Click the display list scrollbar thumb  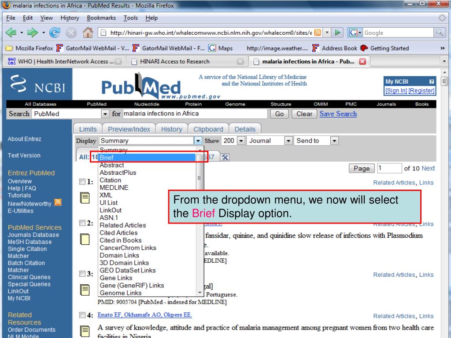(x=199, y=178)
